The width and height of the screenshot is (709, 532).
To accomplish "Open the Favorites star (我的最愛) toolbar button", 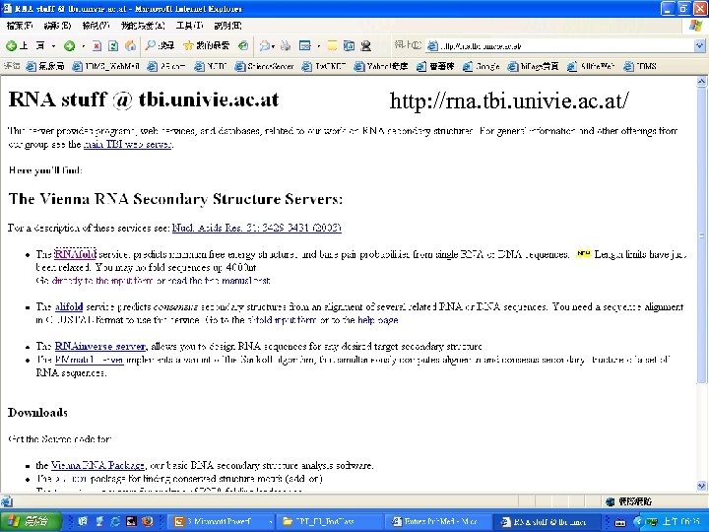I will click(x=207, y=45).
